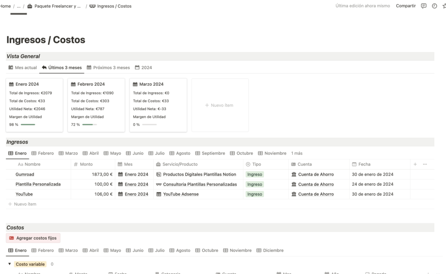Image resolution: width=446 pixels, height=274 pixels.
Task: Select Marzo tab in Ingresos
Action: point(68,153)
